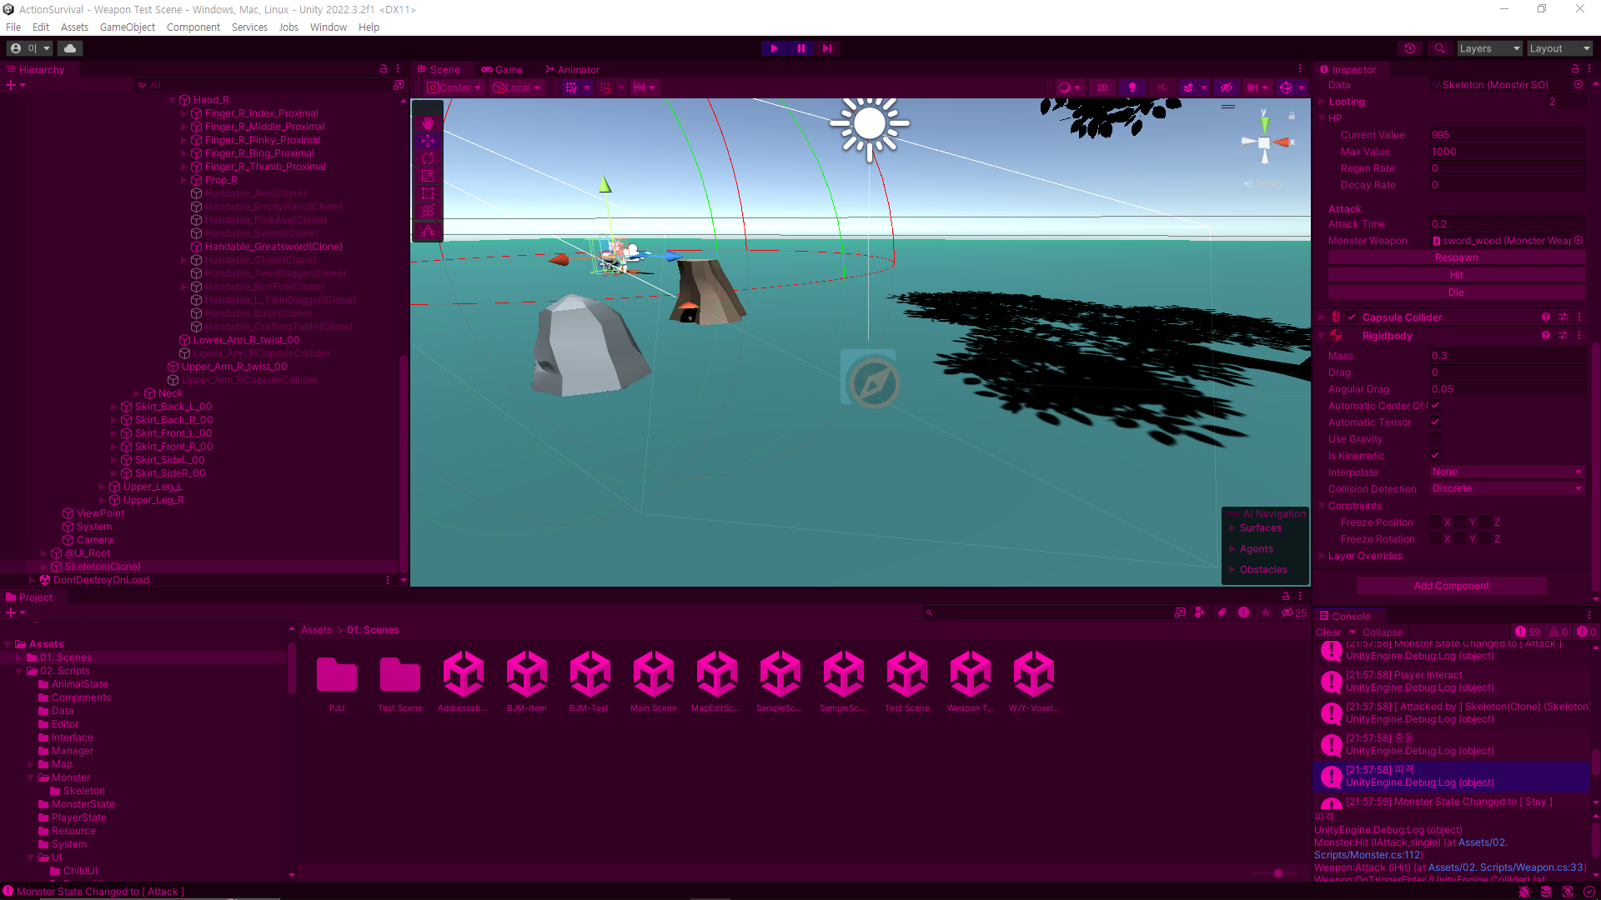Click search by type icon in Project
The height and width of the screenshot is (900, 1601).
(x=1200, y=612)
